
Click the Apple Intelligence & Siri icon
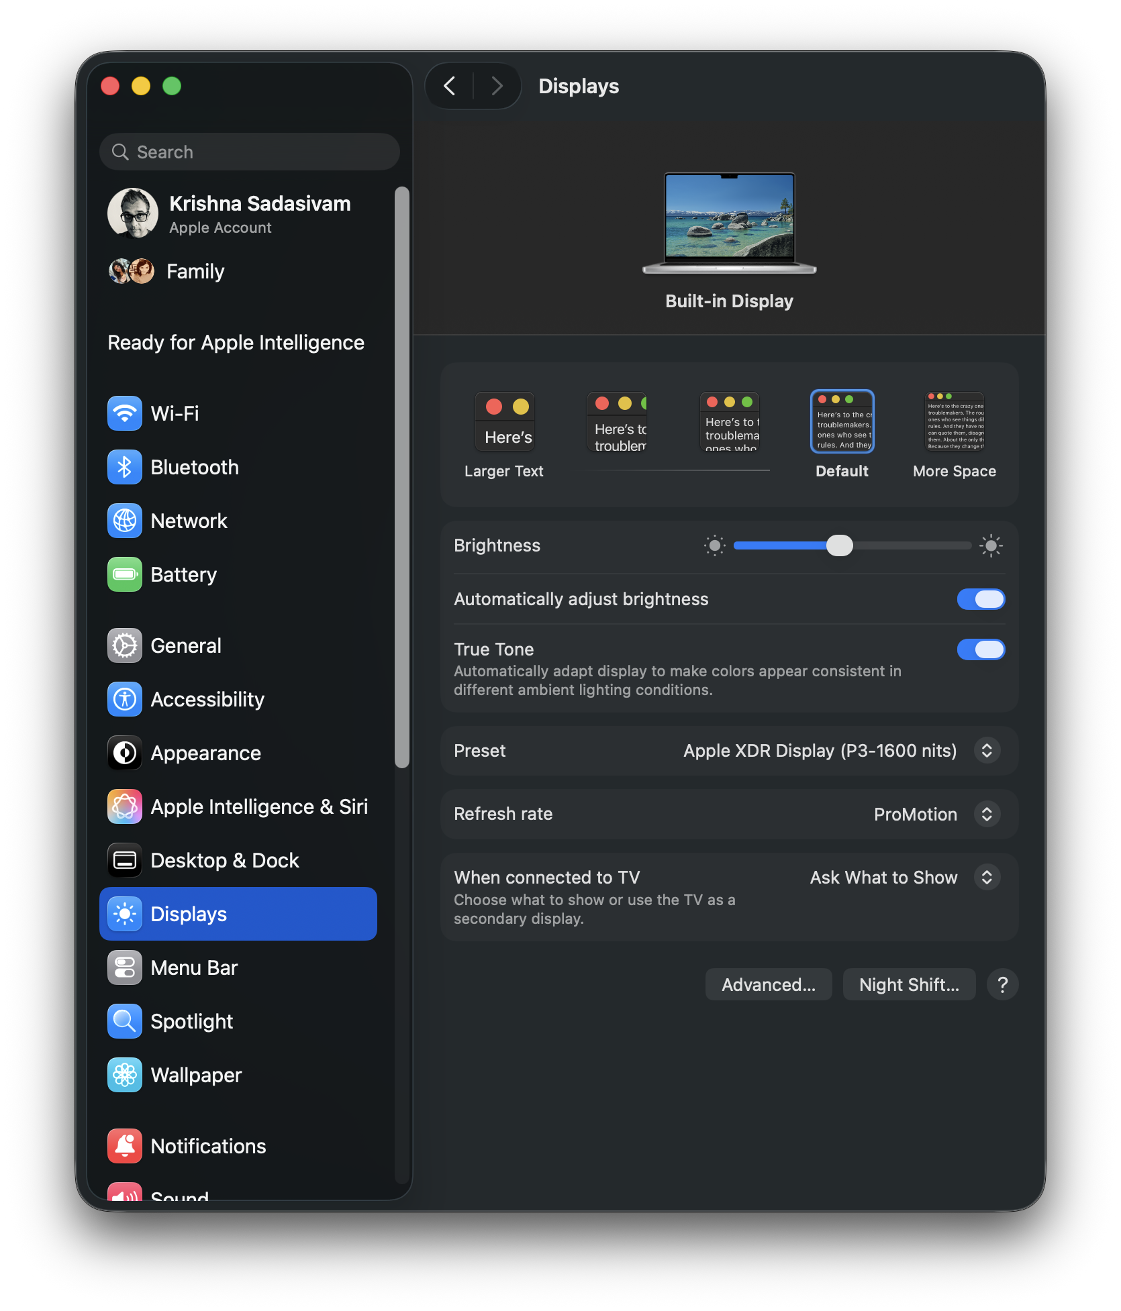(x=125, y=806)
